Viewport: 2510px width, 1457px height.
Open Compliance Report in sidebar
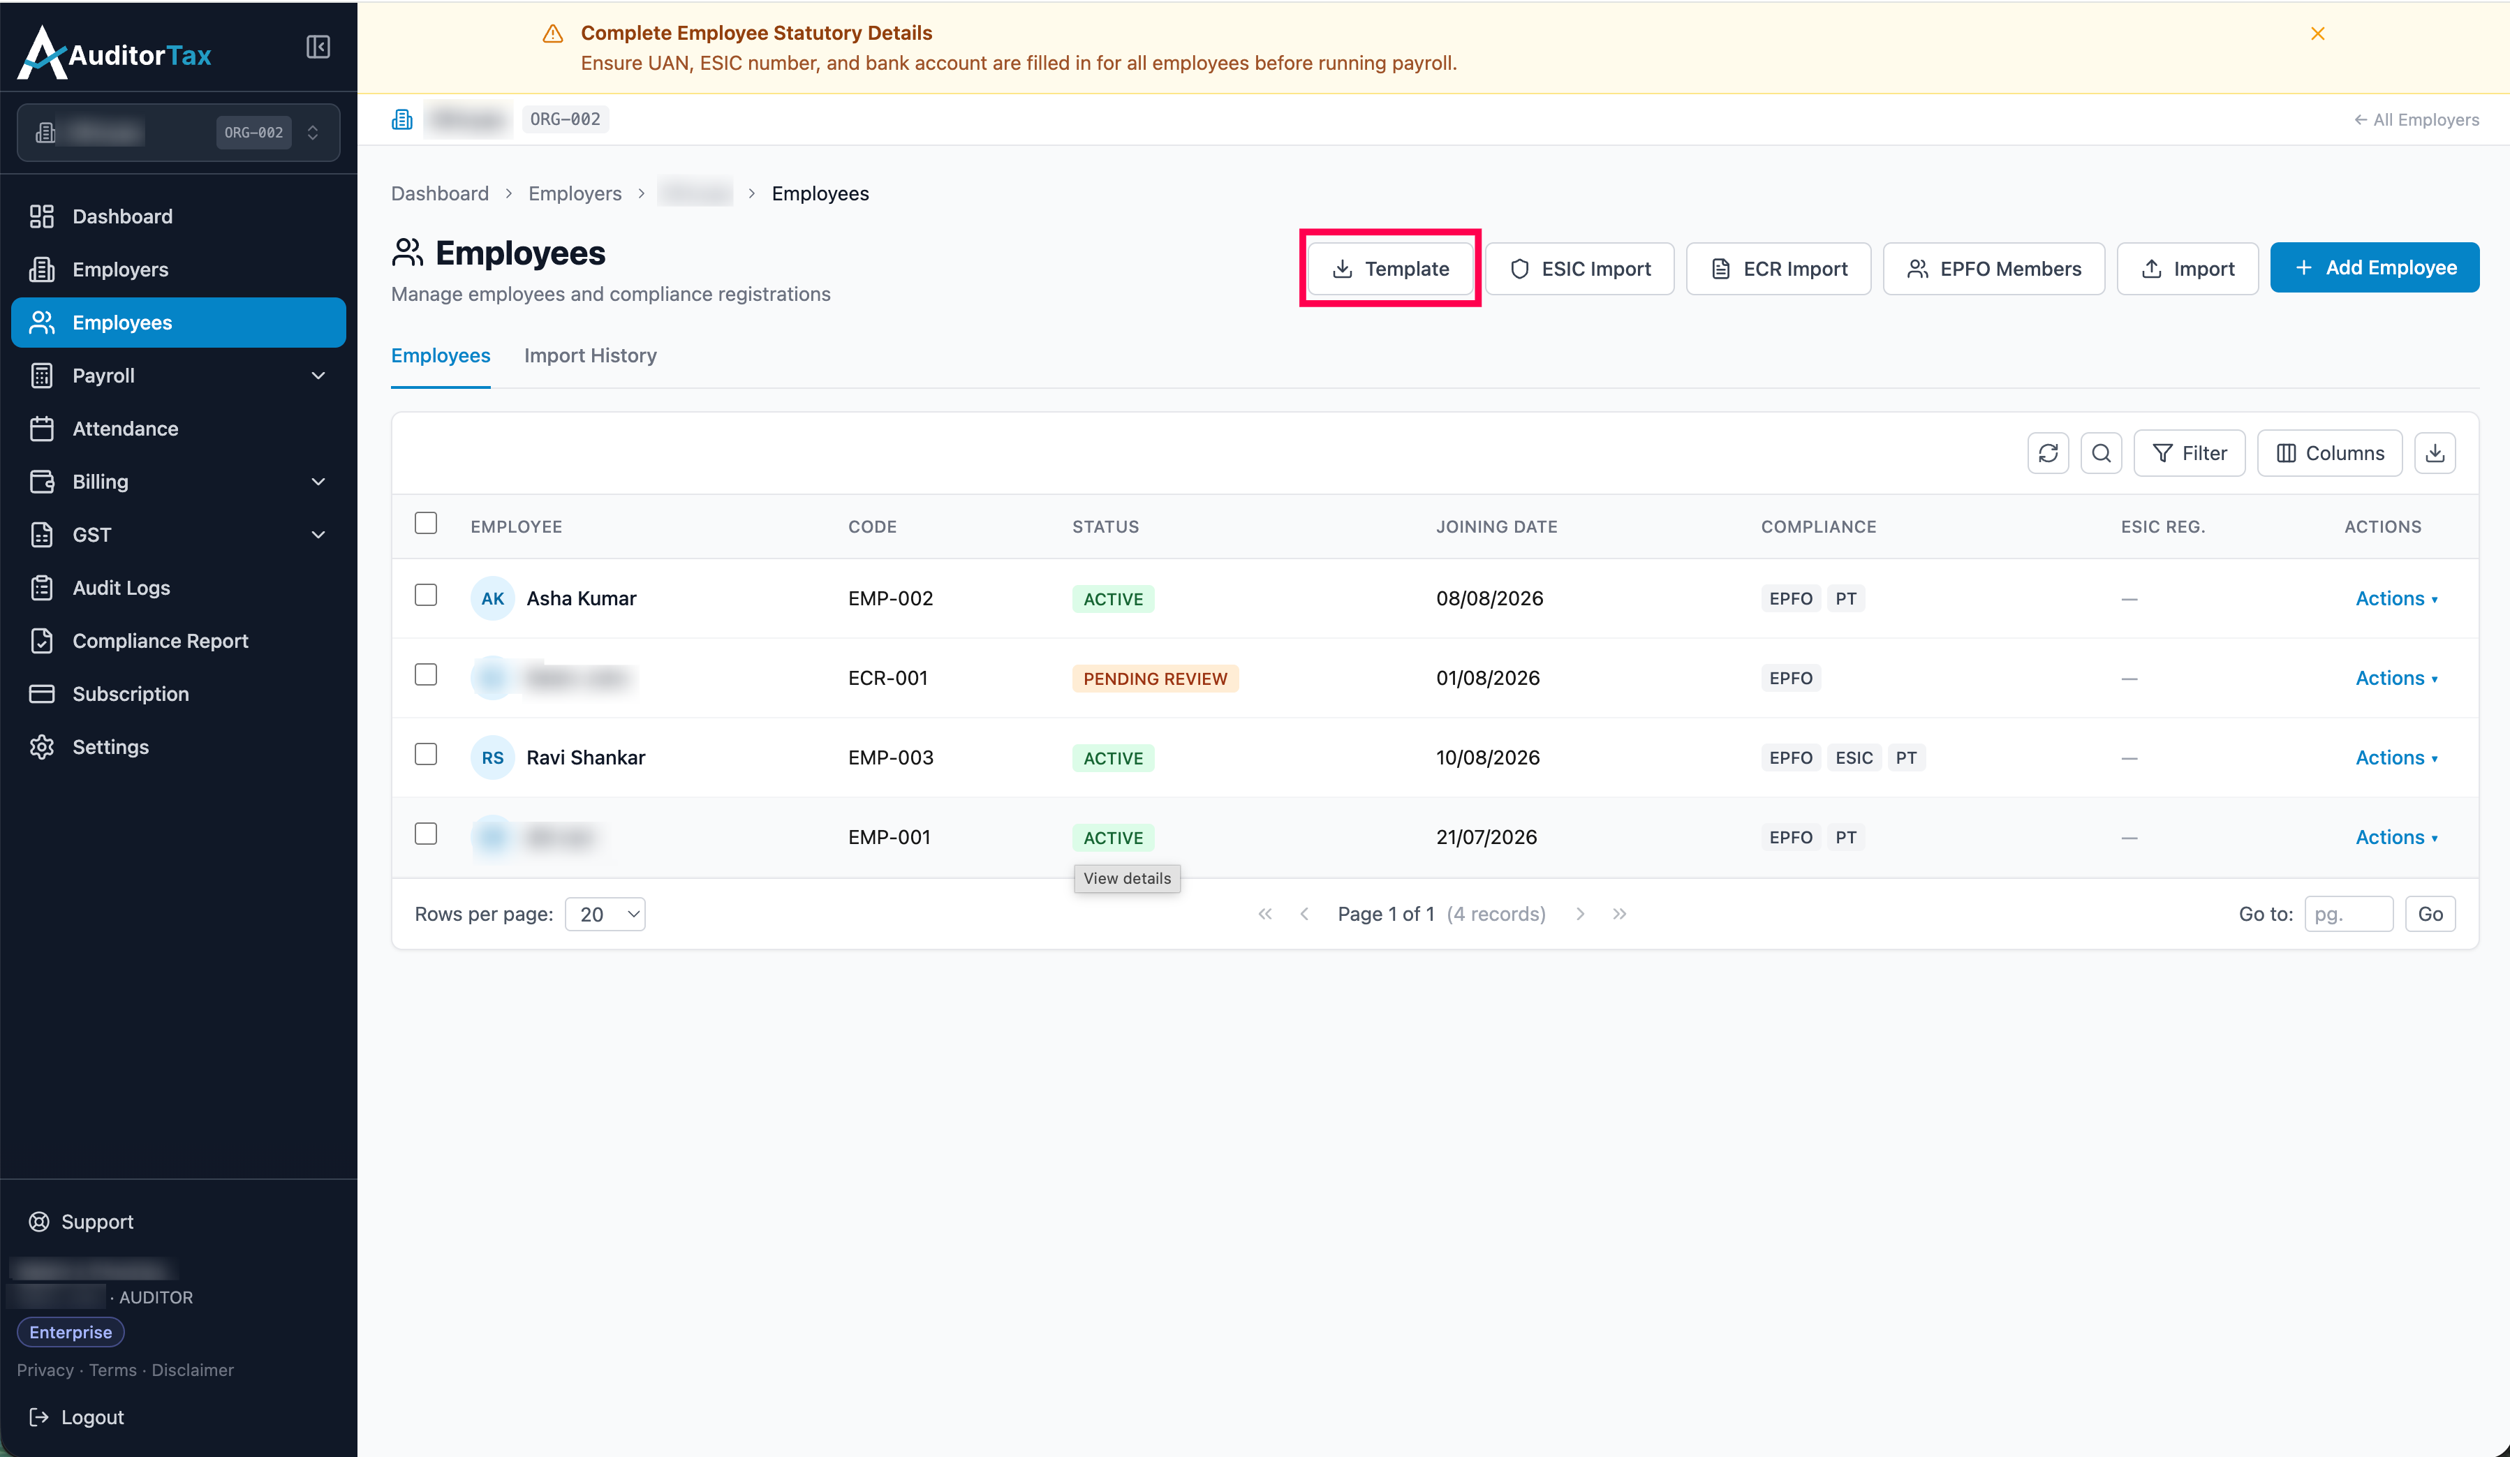pos(178,640)
